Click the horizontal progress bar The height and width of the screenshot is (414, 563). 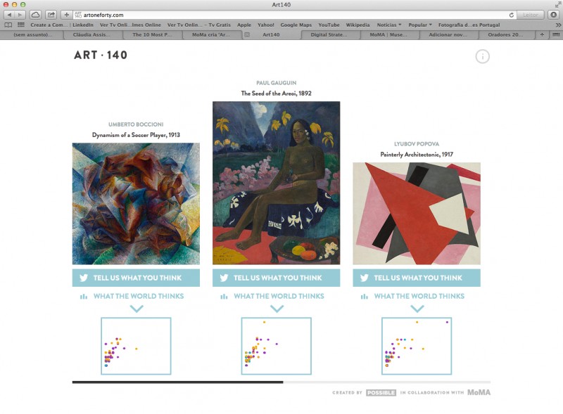281,382
